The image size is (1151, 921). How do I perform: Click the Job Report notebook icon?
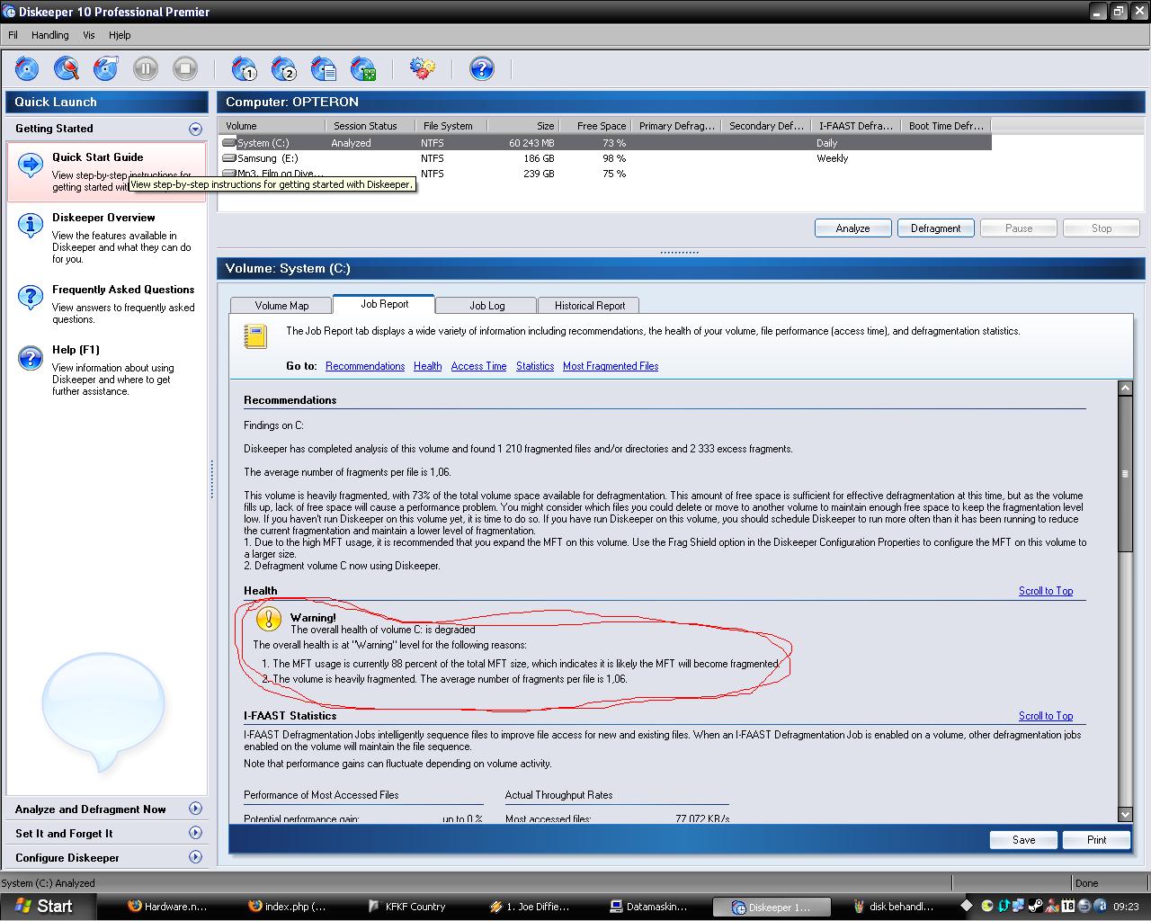tap(256, 336)
